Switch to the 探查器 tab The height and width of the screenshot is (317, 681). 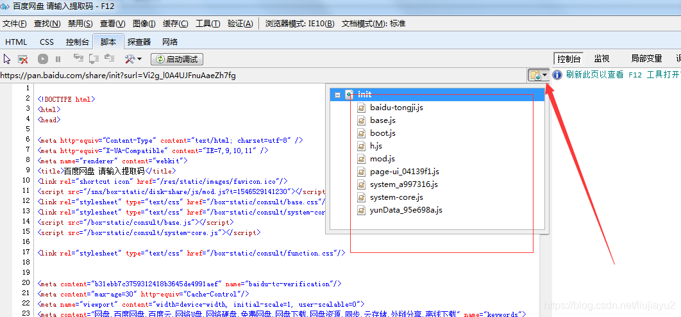coord(139,42)
